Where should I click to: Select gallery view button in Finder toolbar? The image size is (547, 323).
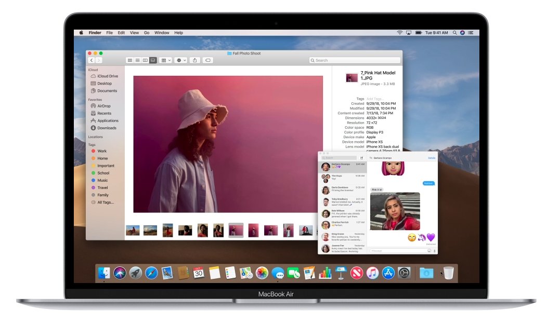(x=153, y=60)
